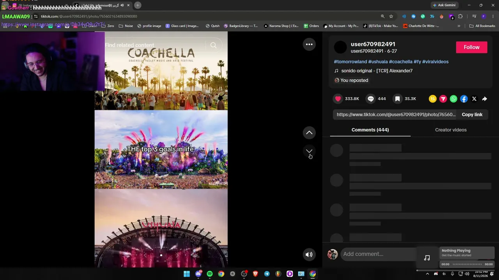Viewport: 499px width, 280px height.
Task: Click the media widget music note icon
Action: tap(427, 257)
